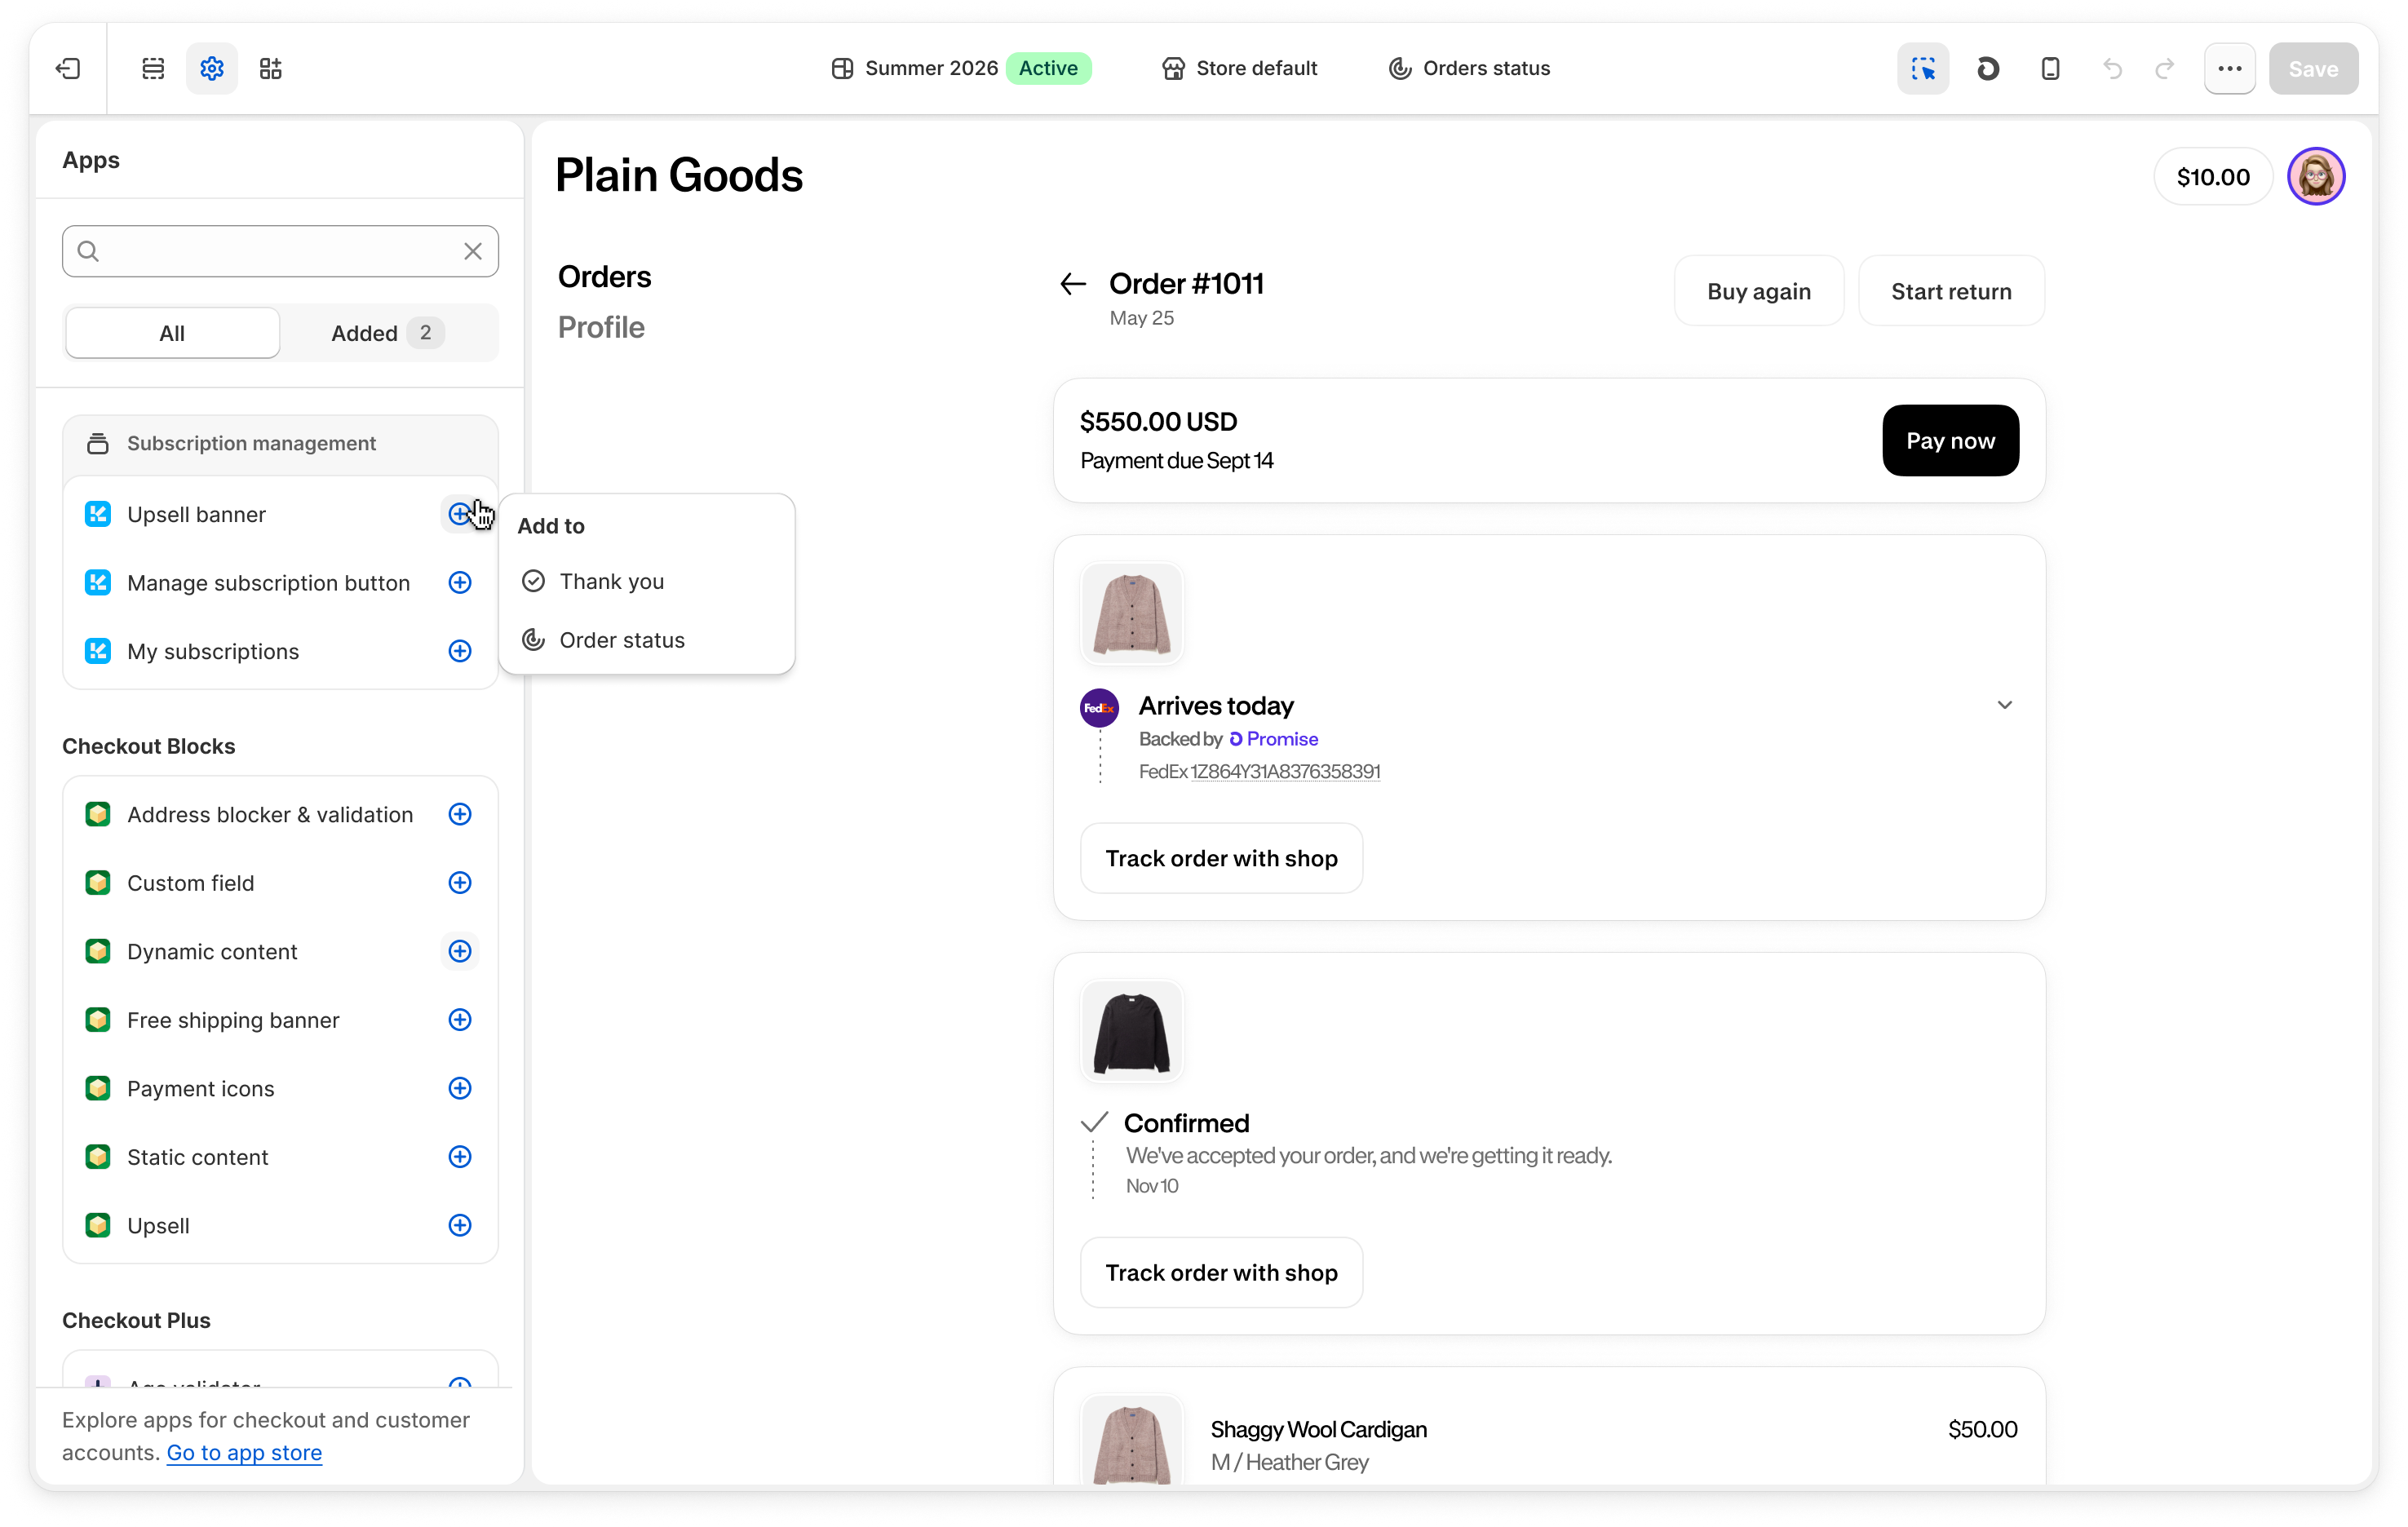Add the Static content block
The width and height of the screenshot is (2408, 1527).
click(460, 1156)
